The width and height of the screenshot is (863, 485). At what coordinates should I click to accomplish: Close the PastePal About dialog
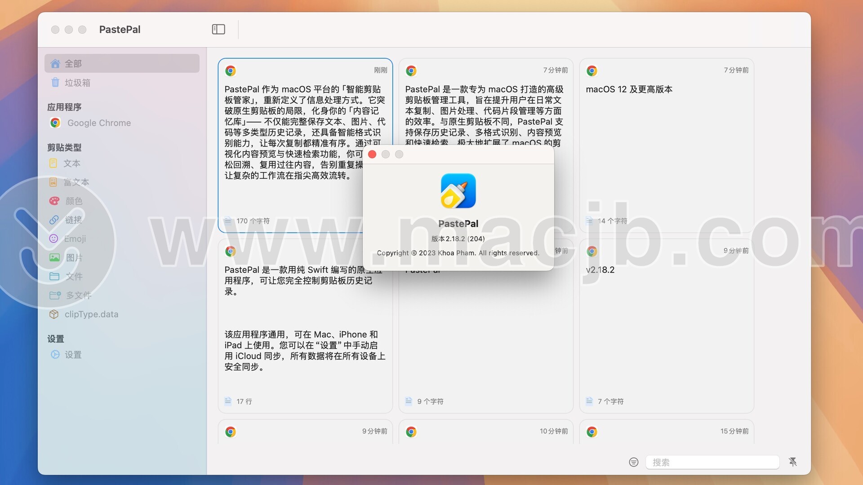372,154
